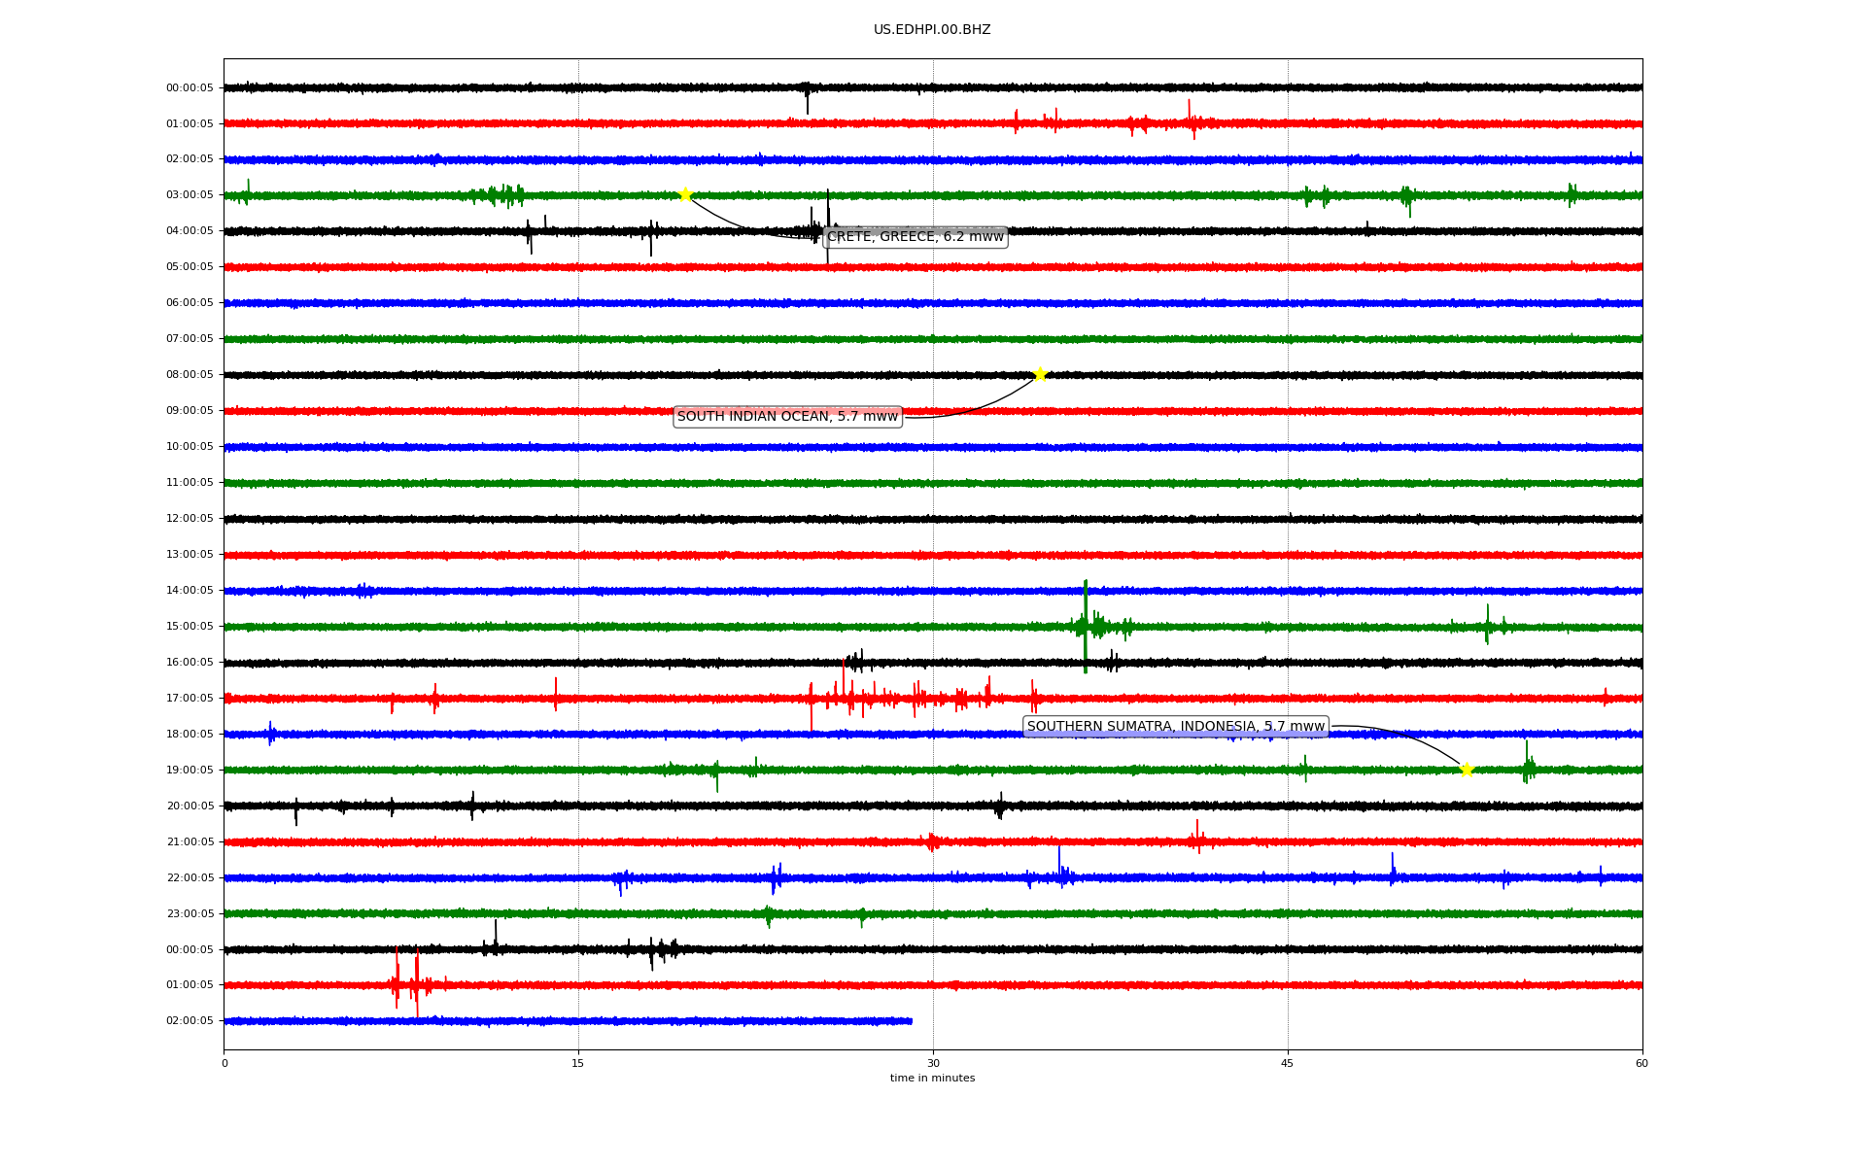This screenshot has height=1166, width=1866.
Task: Click the x-axis tick label 45
Action: pos(1288,1064)
